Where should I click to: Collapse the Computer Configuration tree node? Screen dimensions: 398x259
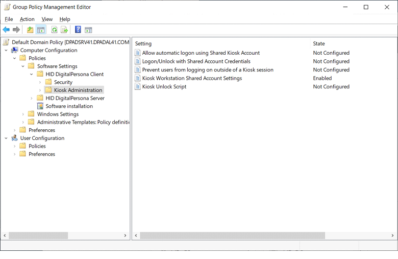6,51
